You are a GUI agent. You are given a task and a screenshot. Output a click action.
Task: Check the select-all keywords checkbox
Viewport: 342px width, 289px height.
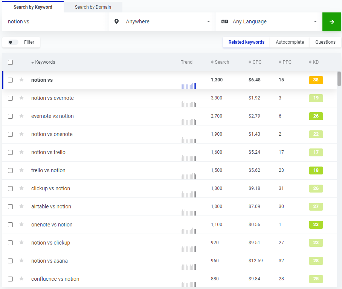pos(10,63)
